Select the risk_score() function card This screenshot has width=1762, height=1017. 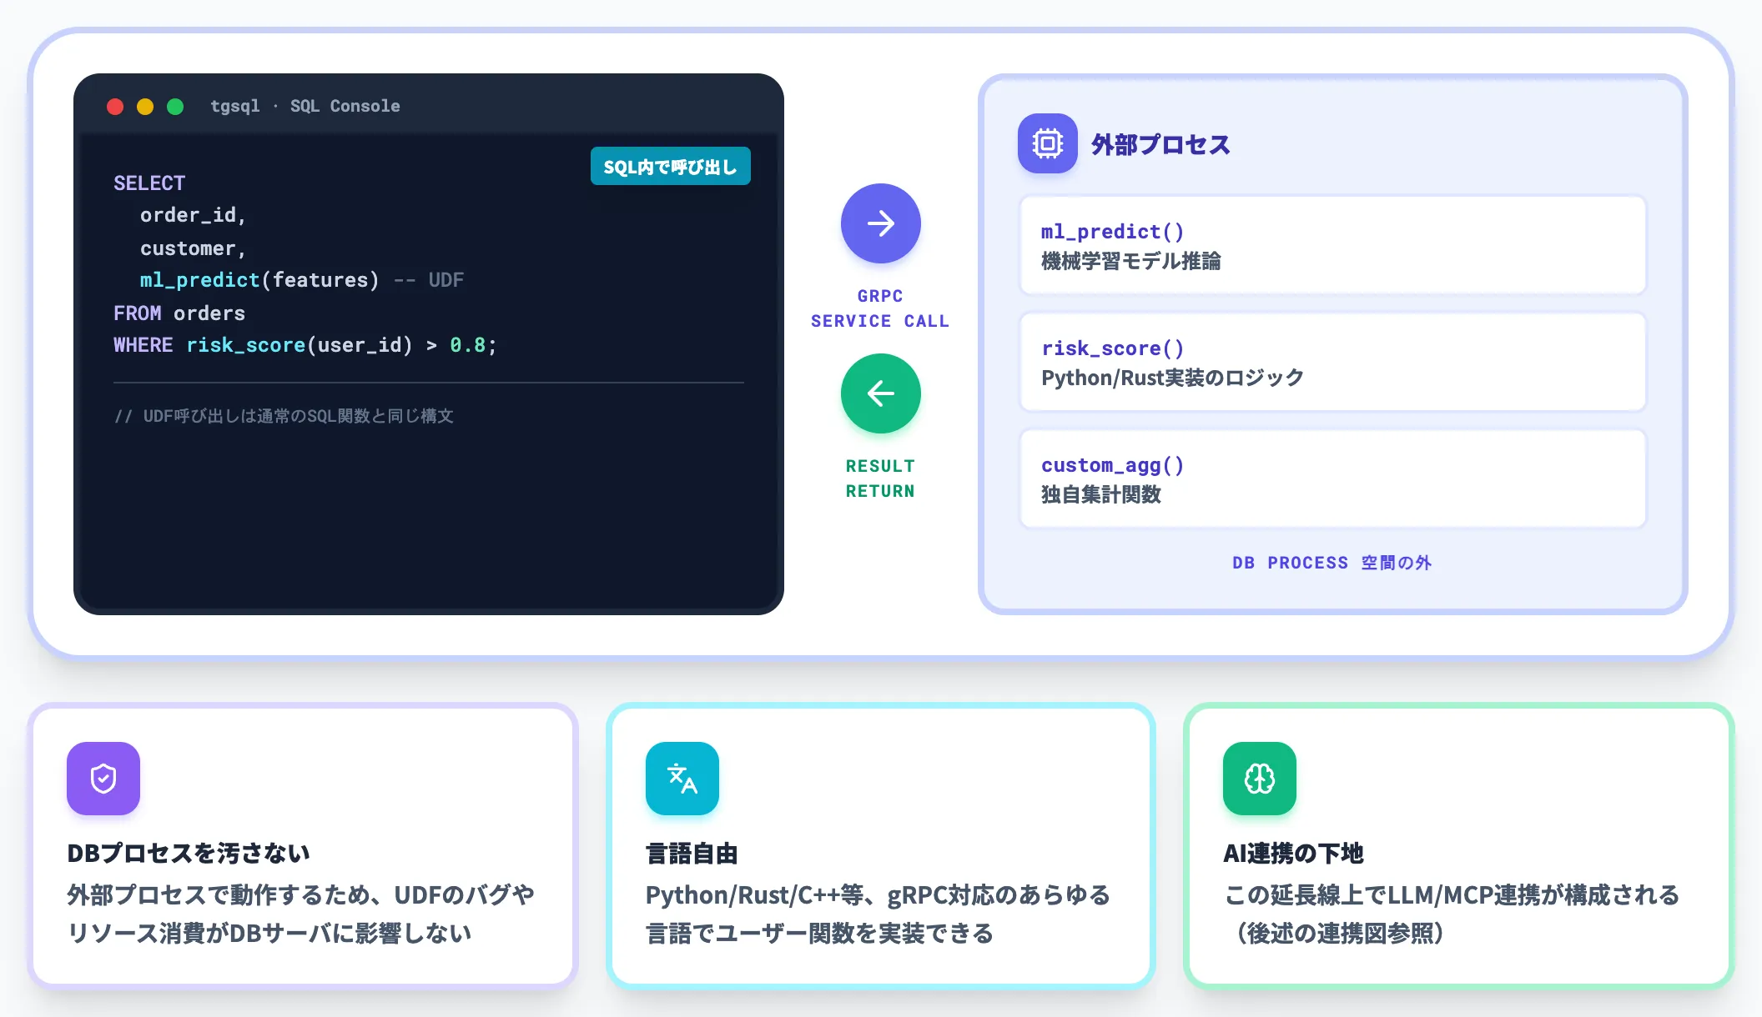(x=1333, y=362)
